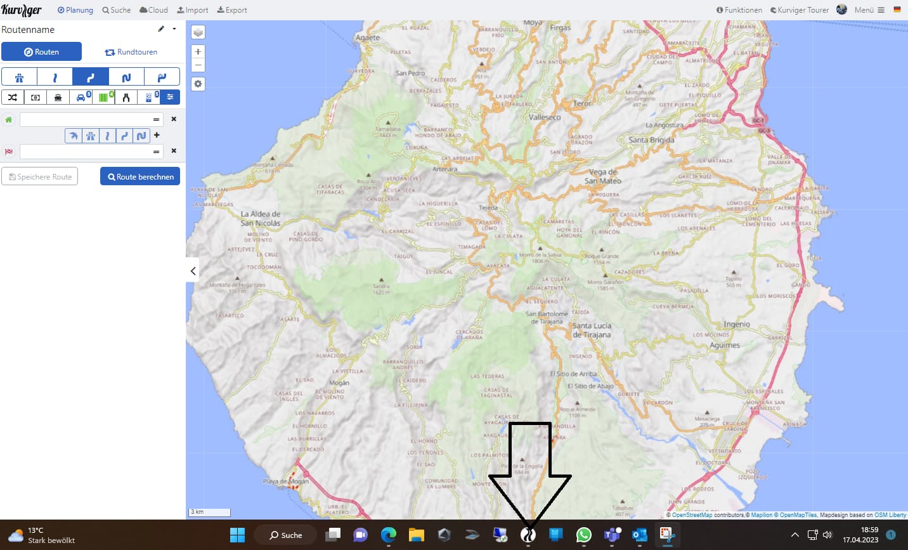Click the destination flag icon

click(x=9, y=152)
